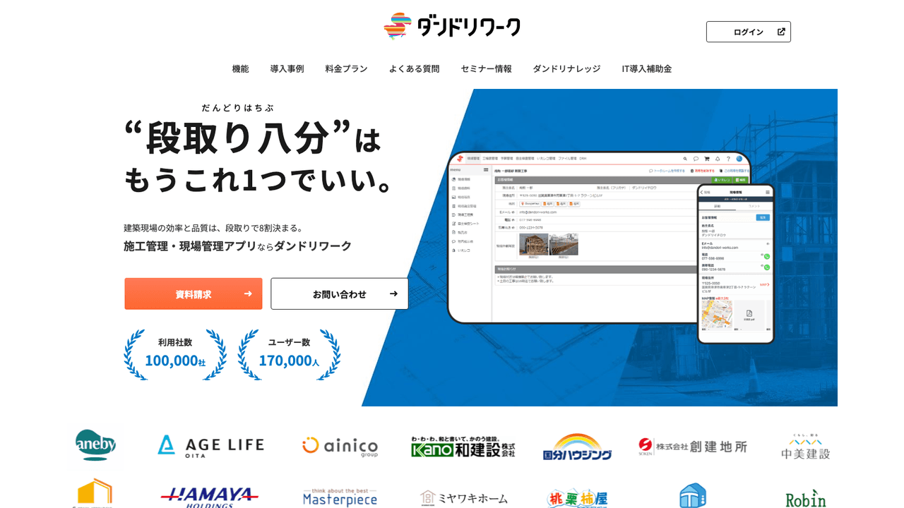Click the Masterpiece logo
Viewport: 904px width, 508px height.
click(x=340, y=497)
